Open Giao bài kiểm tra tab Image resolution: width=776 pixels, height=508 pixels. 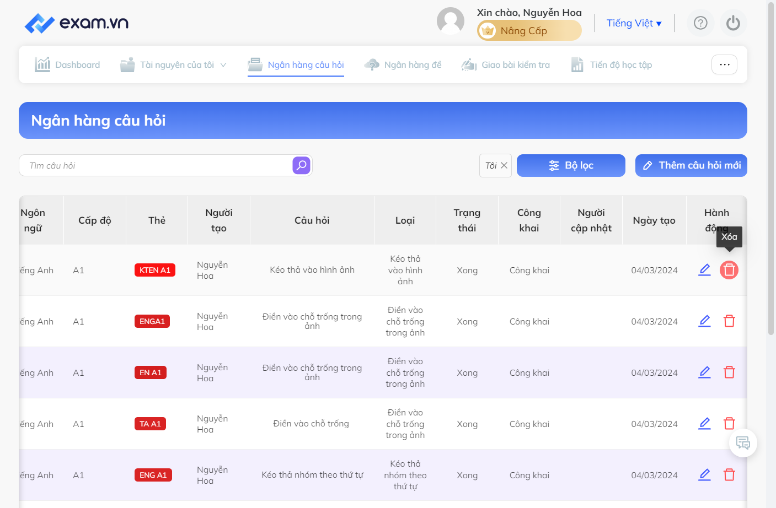[505, 64]
